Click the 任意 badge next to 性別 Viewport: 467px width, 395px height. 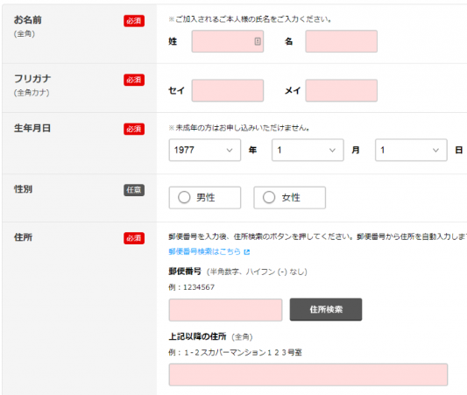(134, 190)
